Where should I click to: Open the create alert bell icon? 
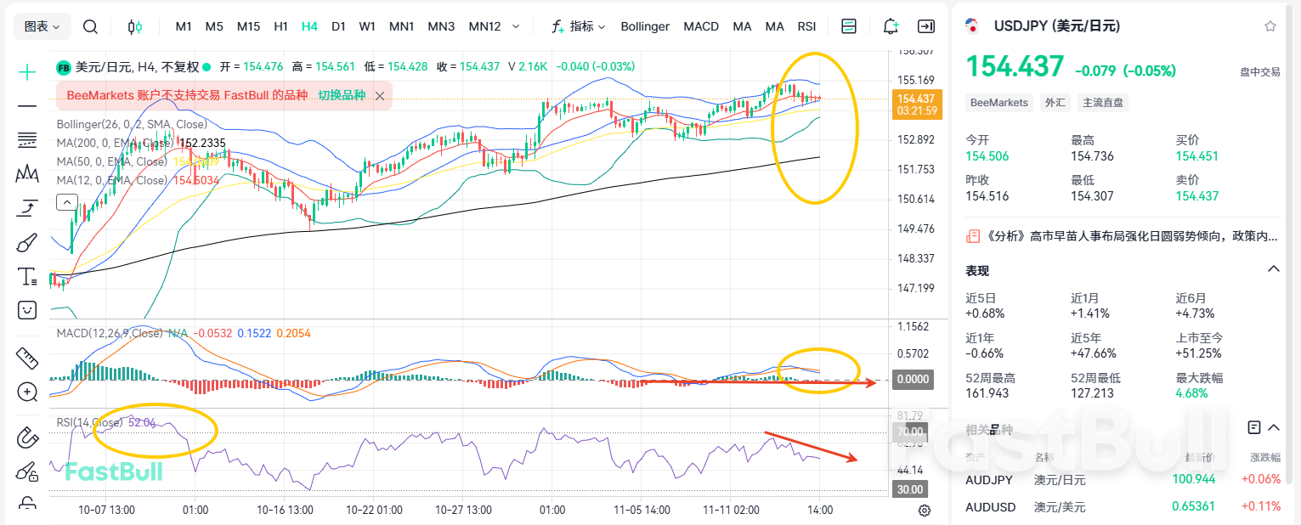click(x=890, y=26)
